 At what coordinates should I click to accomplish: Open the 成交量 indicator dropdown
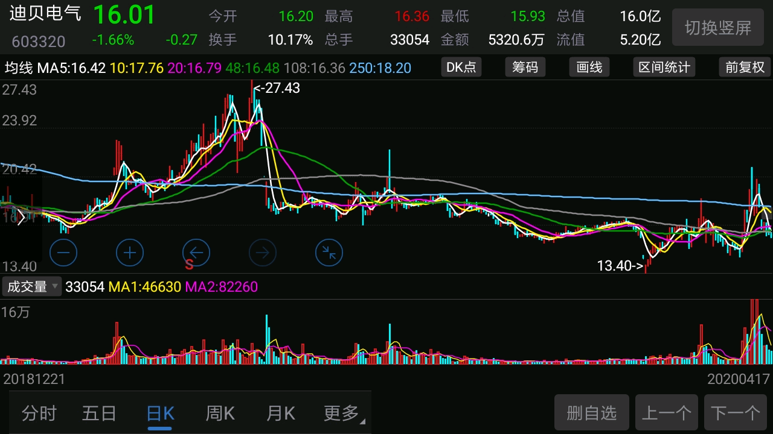click(32, 286)
